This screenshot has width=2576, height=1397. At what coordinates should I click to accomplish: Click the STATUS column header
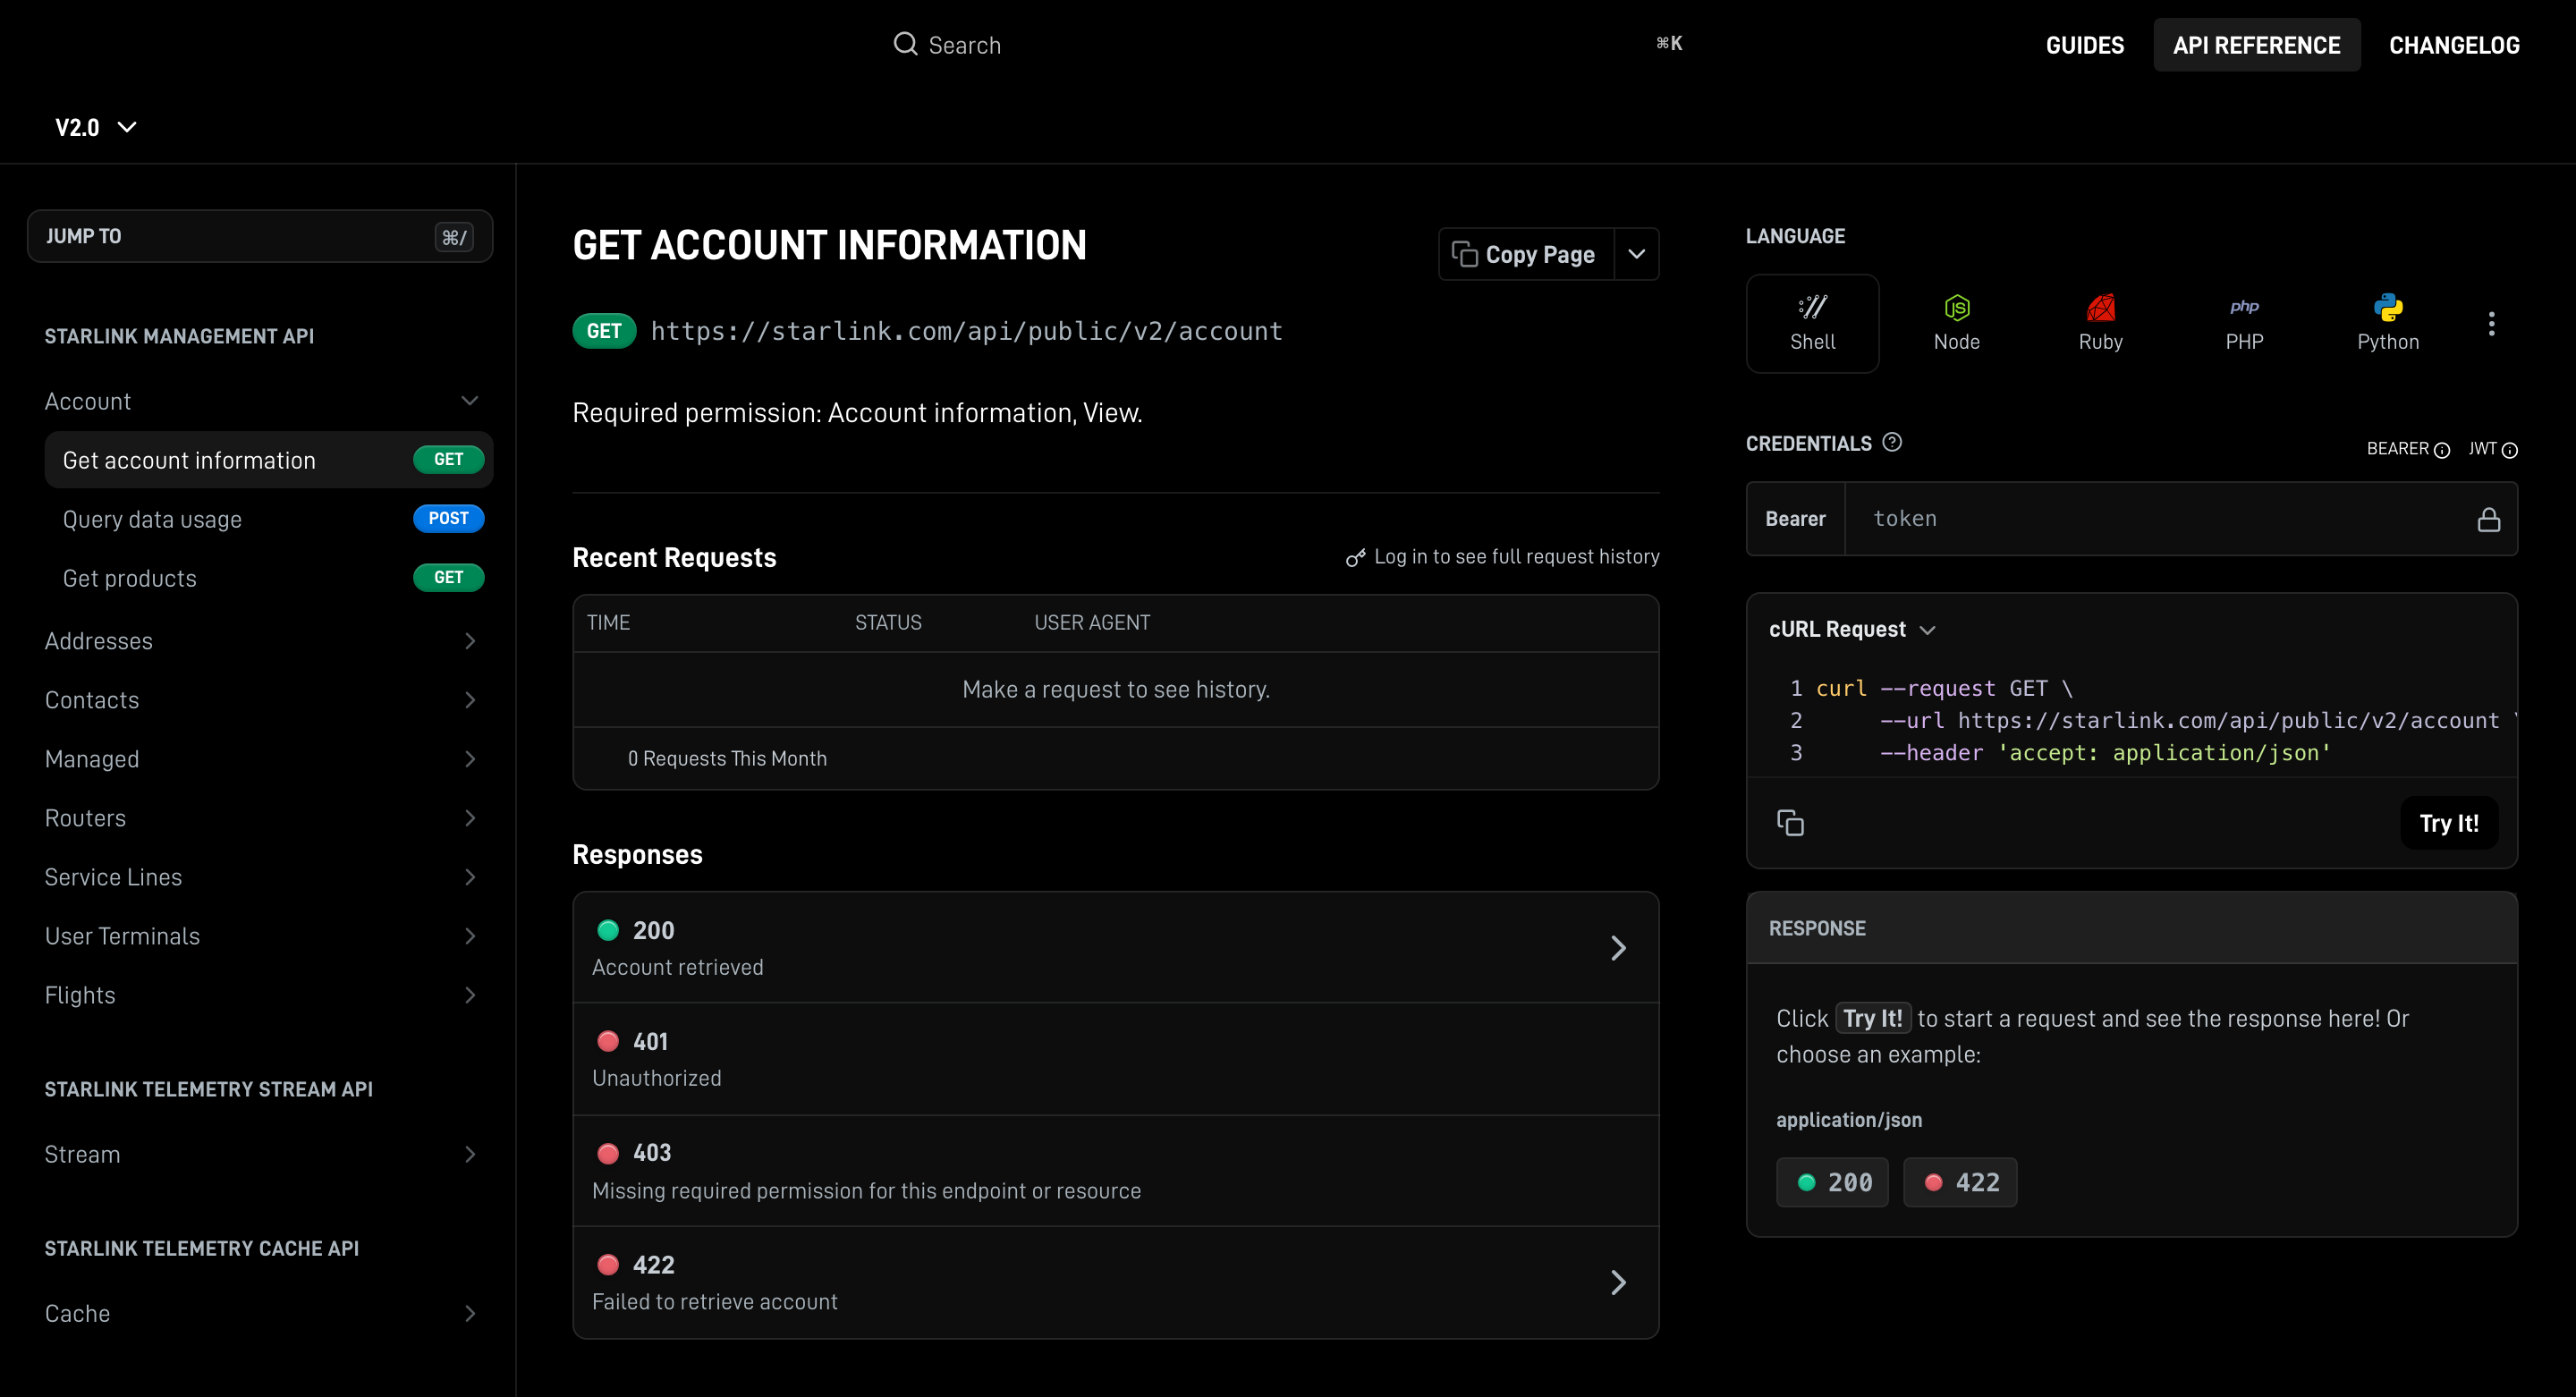click(888, 623)
